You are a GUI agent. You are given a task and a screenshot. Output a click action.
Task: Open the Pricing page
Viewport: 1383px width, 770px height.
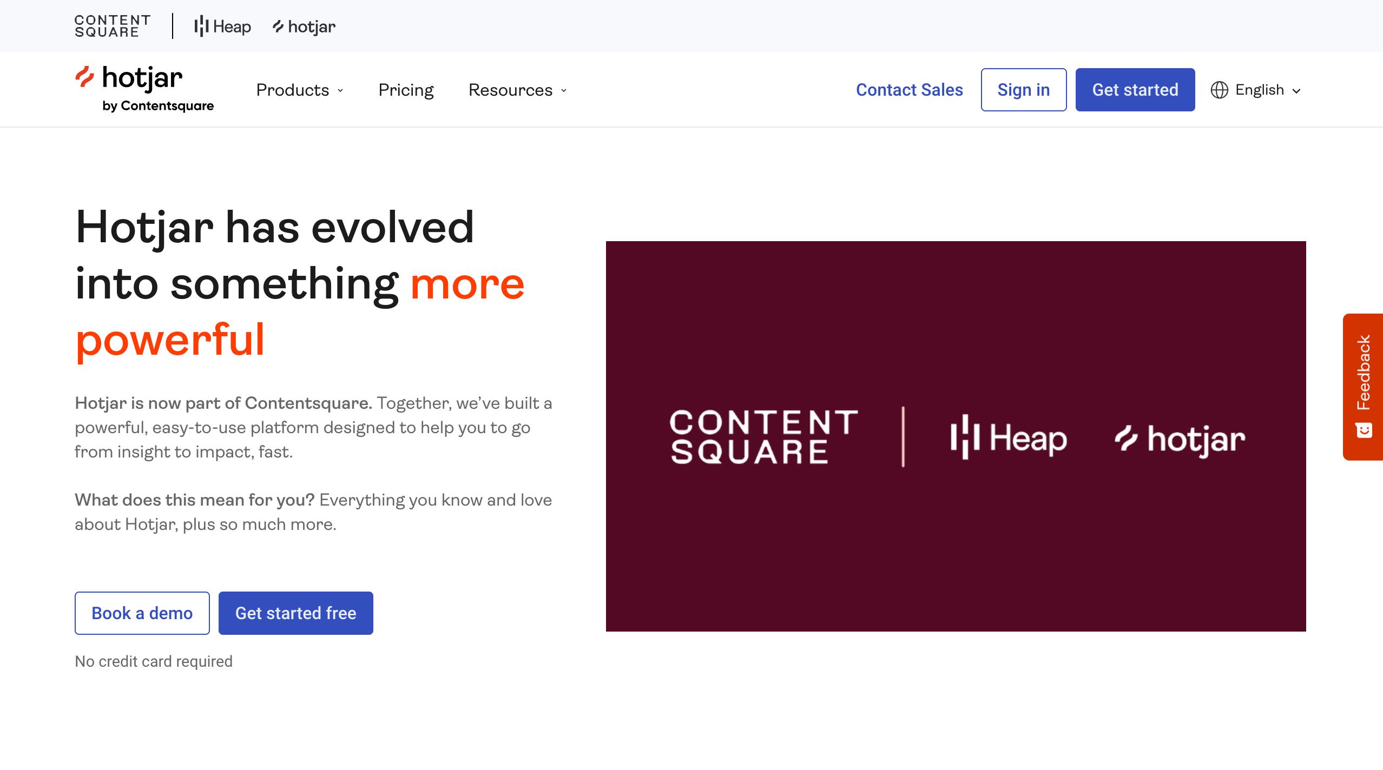pyautogui.click(x=406, y=90)
